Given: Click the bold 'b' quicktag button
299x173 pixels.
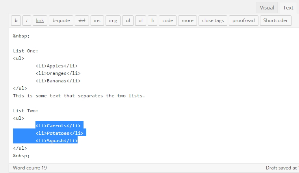Looking at the screenshot, I should (x=16, y=20).
